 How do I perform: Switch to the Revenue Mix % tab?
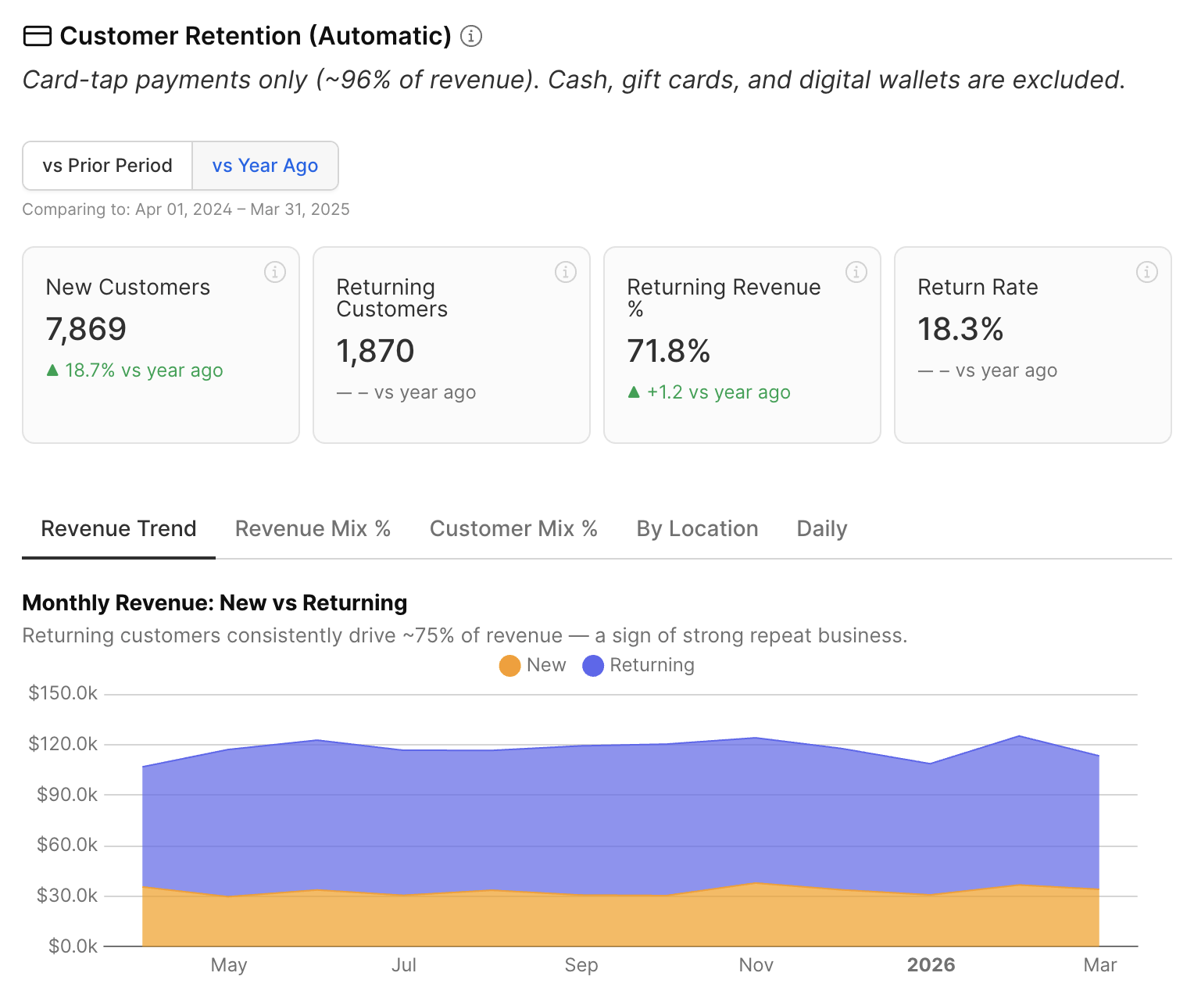click(x=313, y=529)
